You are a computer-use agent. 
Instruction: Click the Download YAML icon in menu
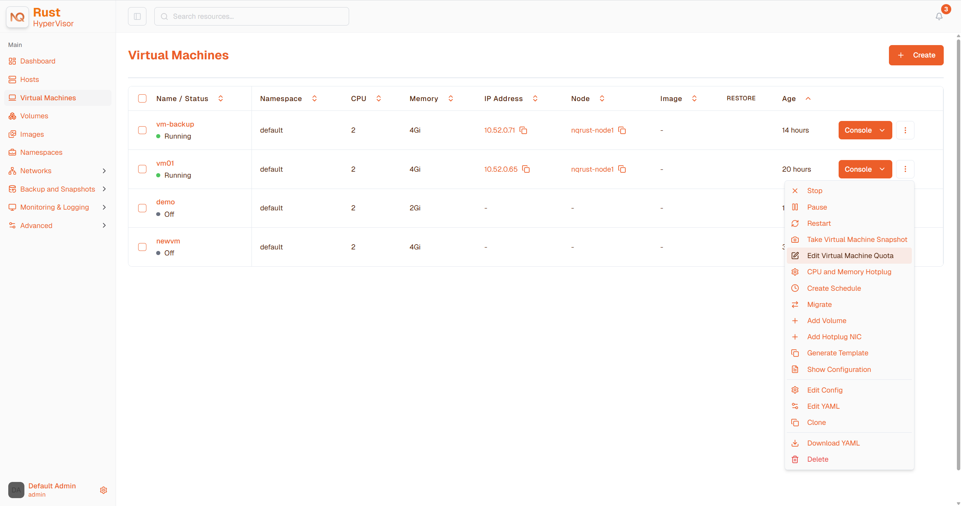(x=795, y=443)
